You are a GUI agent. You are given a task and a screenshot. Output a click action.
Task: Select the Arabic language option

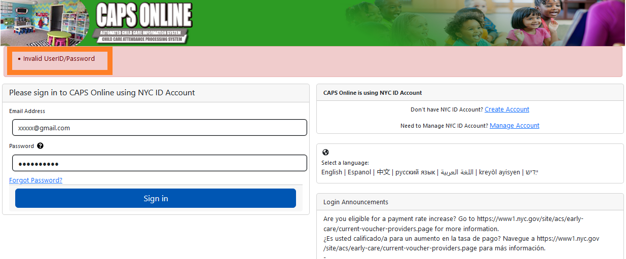coord(457,172)
